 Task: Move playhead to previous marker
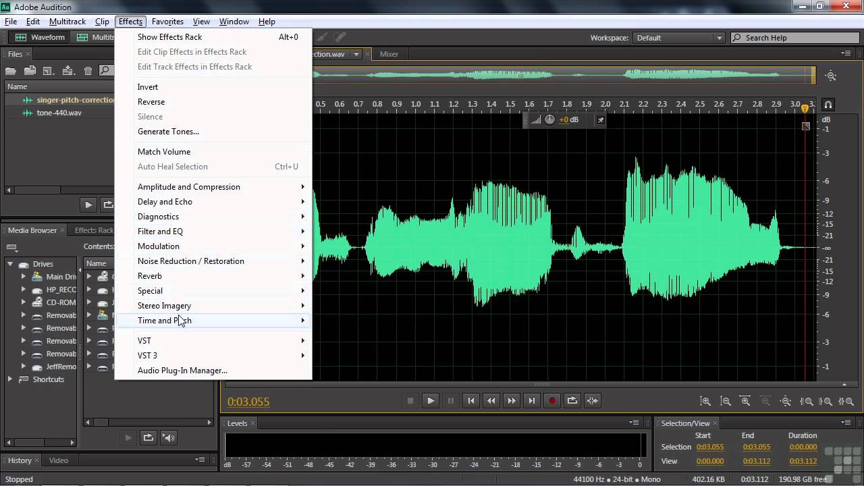pyautogui.click(x=471, y=400)
